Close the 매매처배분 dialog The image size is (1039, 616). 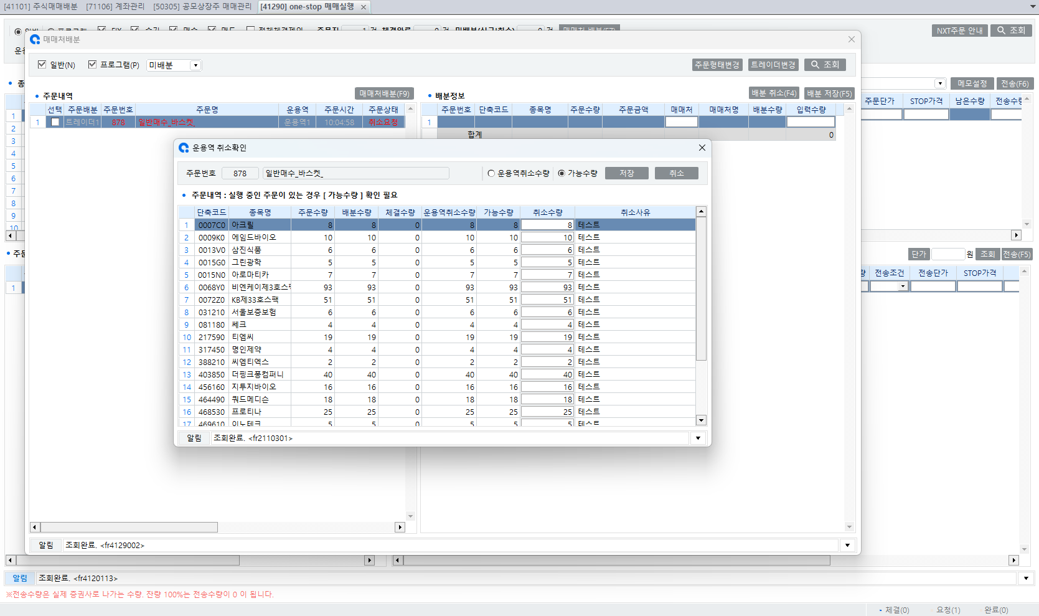852,39
